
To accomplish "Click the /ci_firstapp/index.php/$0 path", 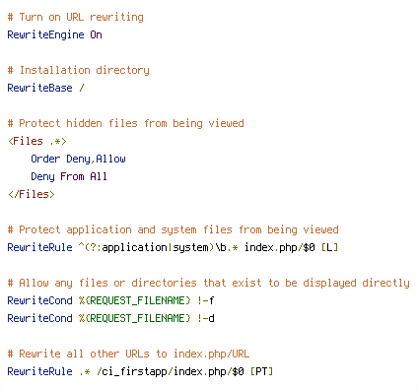I will [x=171, y=371].
